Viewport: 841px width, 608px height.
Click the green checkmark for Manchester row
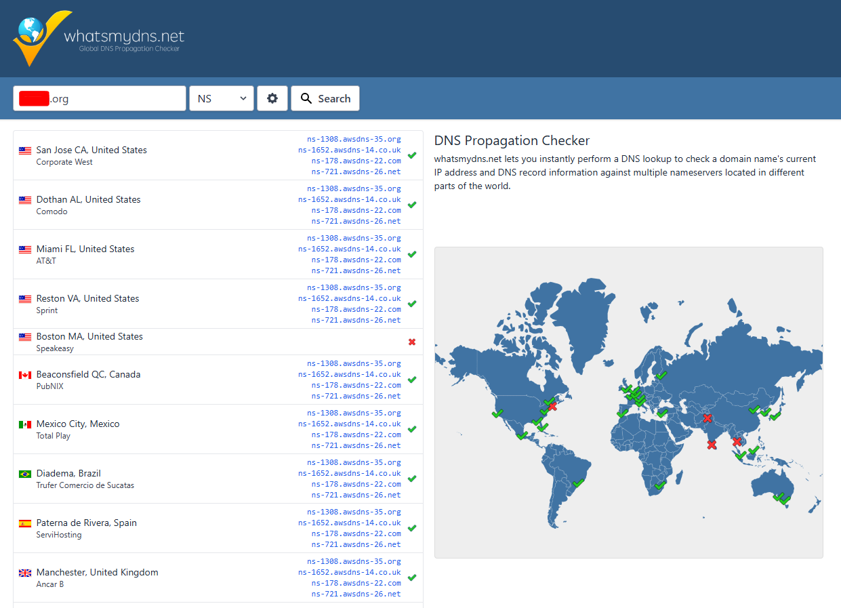pos(412,577)
